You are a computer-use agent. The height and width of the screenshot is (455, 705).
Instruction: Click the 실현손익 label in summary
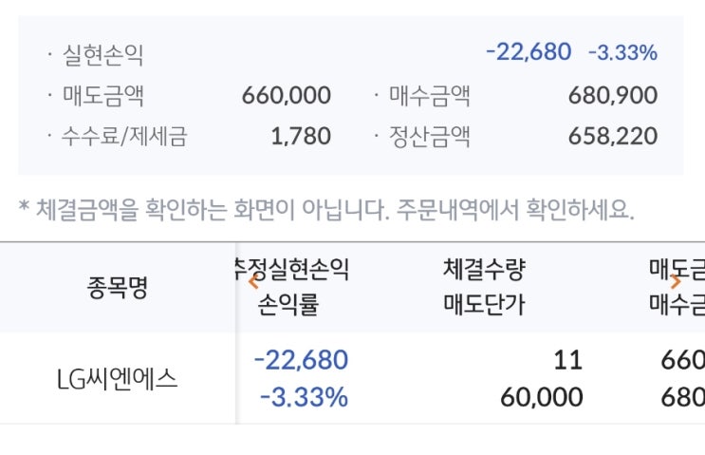click(x=102, y=55)
